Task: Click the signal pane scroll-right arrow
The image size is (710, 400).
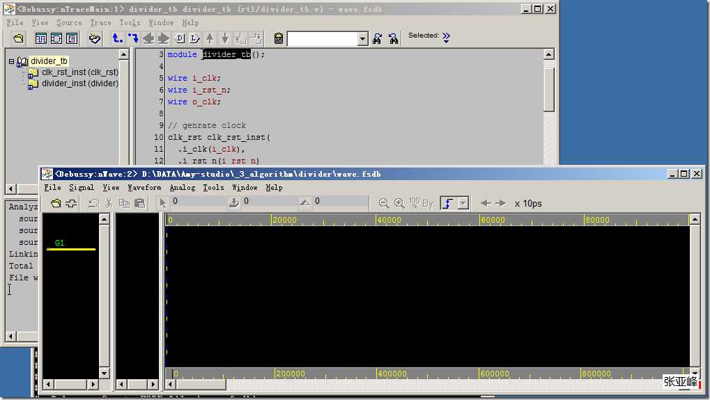Action: click(93, 385)
